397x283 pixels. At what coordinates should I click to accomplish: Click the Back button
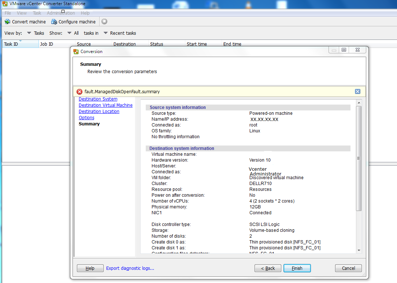[268, 268]
